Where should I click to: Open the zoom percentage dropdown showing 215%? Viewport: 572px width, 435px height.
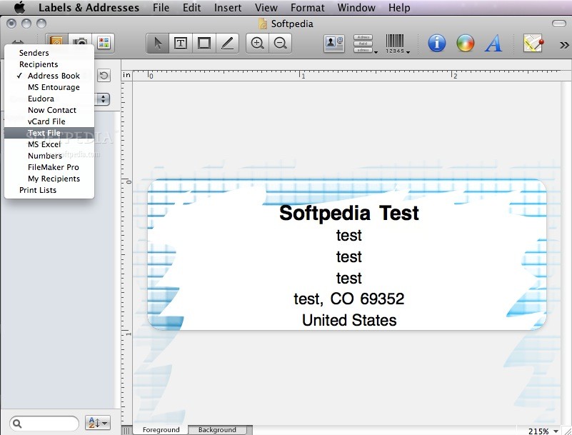pos(544,431)
